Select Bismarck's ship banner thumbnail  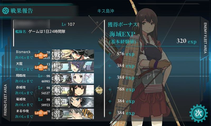click(x=73, y=55)
